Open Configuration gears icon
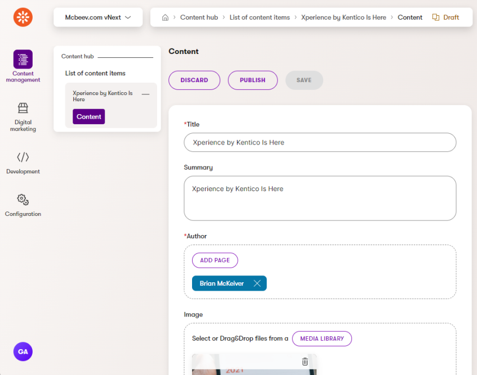 (x=23, y=200)
